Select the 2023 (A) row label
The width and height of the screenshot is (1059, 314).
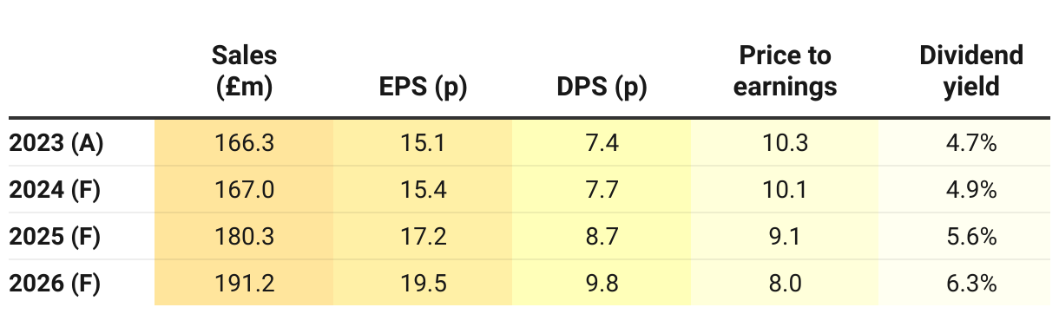click(56, 143)
